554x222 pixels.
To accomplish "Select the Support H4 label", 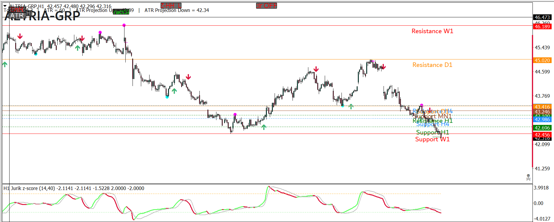I will (433, 124).
